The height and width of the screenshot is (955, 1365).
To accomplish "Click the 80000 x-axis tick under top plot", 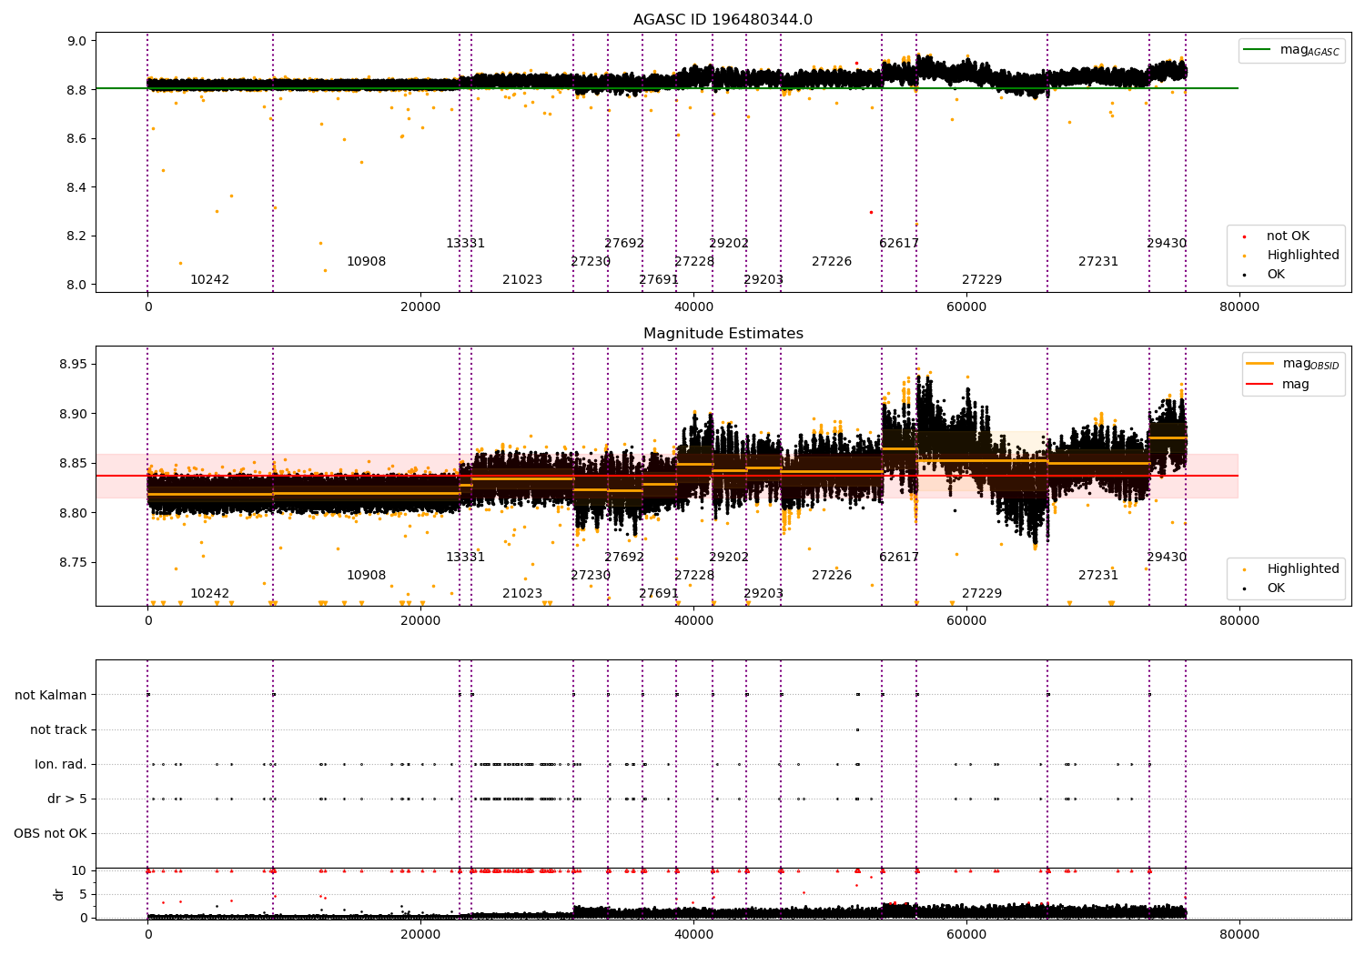I will point(1239,307).
